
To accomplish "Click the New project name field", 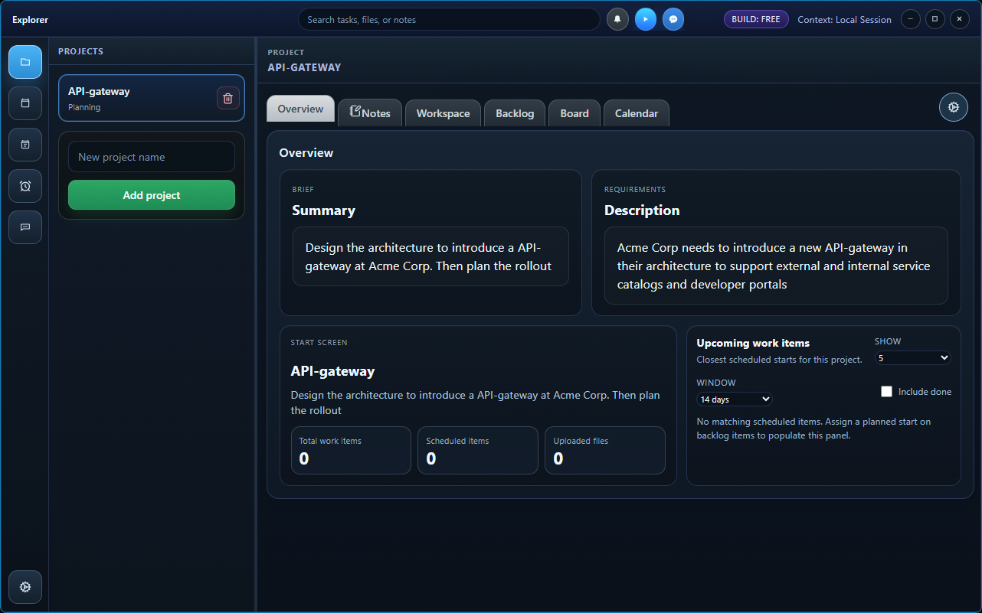I will click(152, 157).
